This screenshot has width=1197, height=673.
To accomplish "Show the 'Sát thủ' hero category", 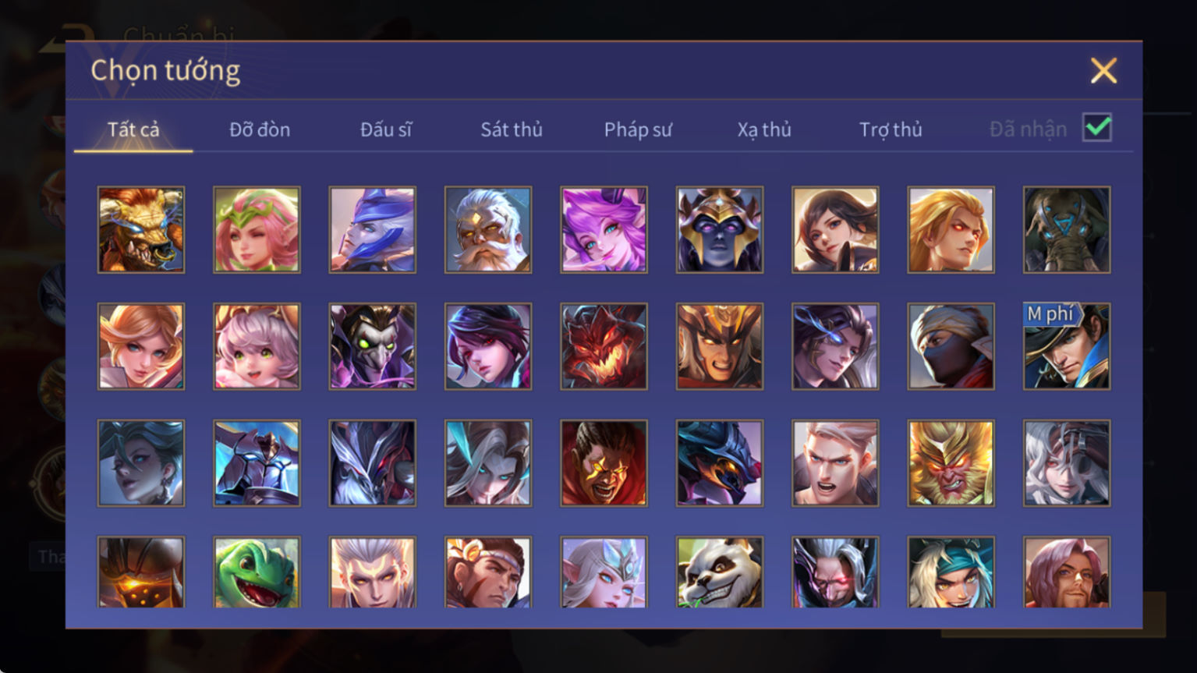I will click(512, 129).
